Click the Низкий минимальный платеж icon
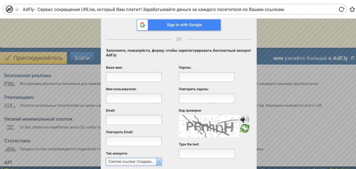356x169 pixels. coord(10,128)
